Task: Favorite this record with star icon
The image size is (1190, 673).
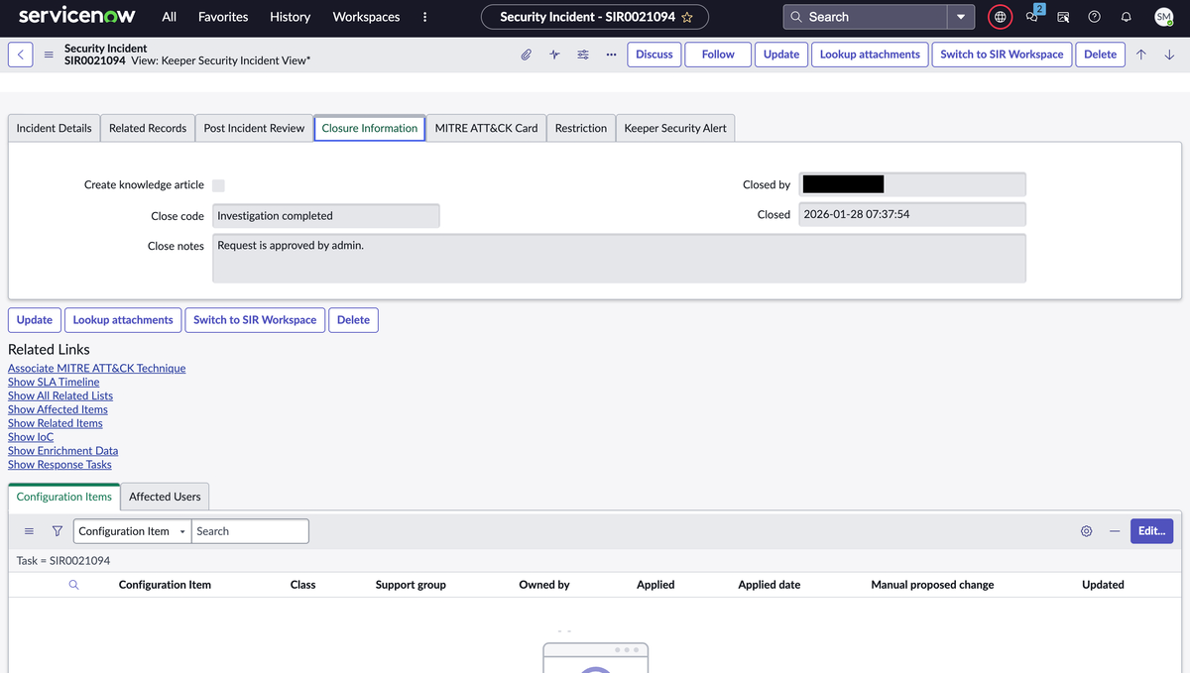Action: (x=687, y=17)
